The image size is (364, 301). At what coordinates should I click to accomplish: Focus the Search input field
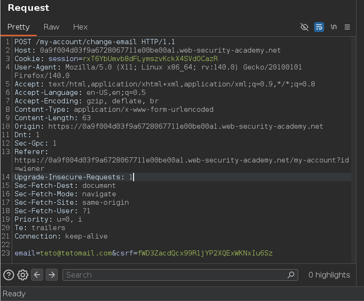click(180, 275)
